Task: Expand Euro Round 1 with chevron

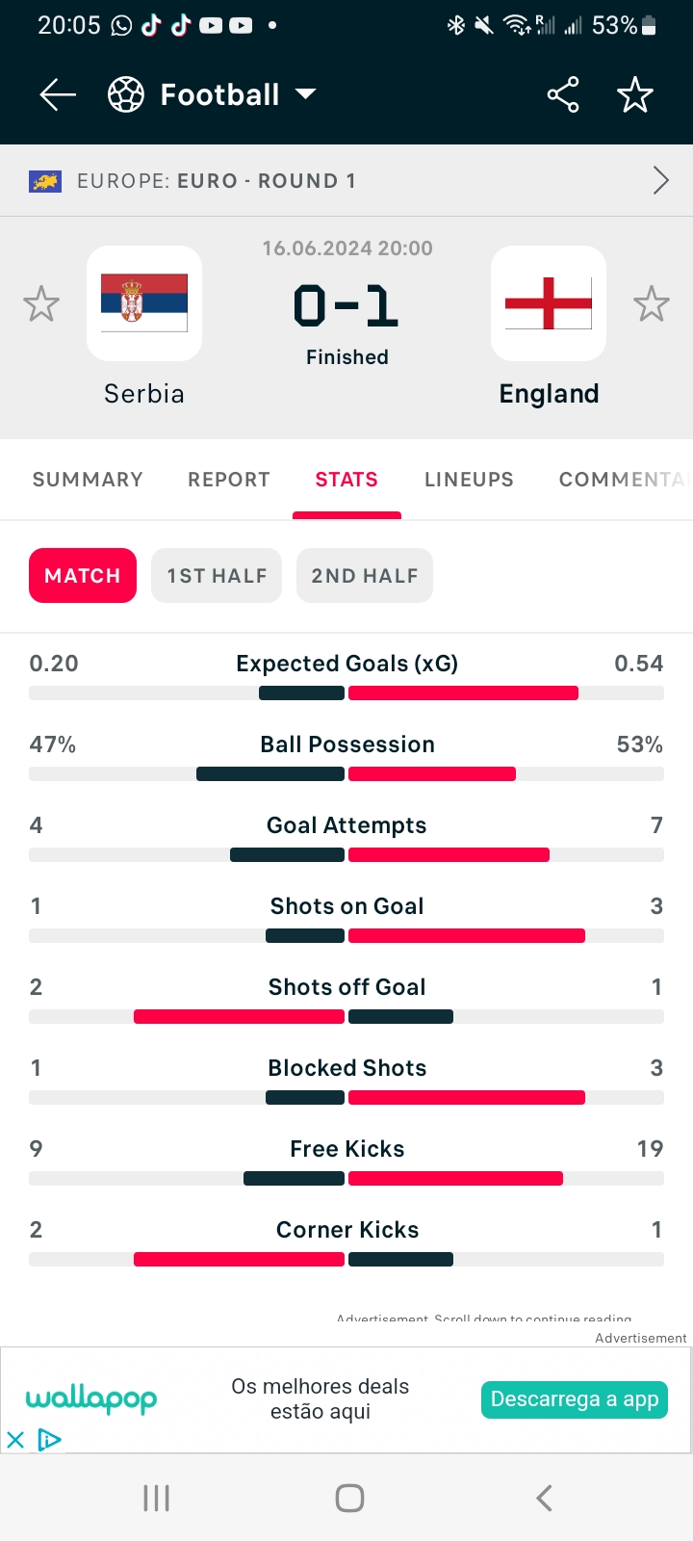Action: point(660,180)
